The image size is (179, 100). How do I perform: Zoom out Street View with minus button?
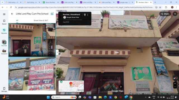[175, 87]
